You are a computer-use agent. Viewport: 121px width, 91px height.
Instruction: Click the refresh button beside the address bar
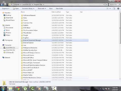tap(107, 5)
